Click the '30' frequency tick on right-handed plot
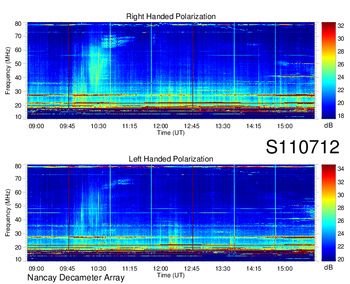Screen dimensions: 350x284 [x=18, y=92]
